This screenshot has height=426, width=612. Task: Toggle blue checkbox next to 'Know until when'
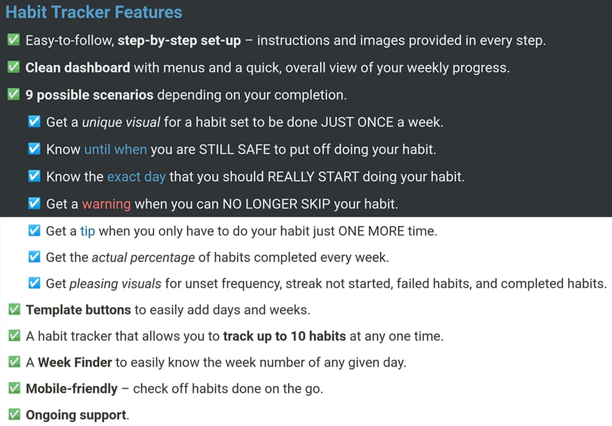34,149
